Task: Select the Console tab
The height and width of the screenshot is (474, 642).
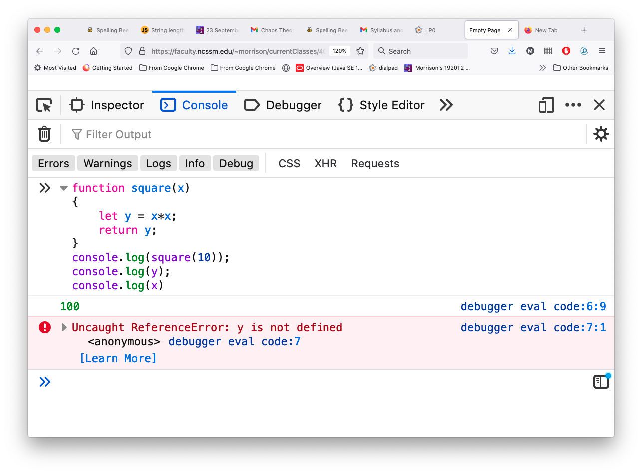Action: pyautogui.click(x=194, y=105)
